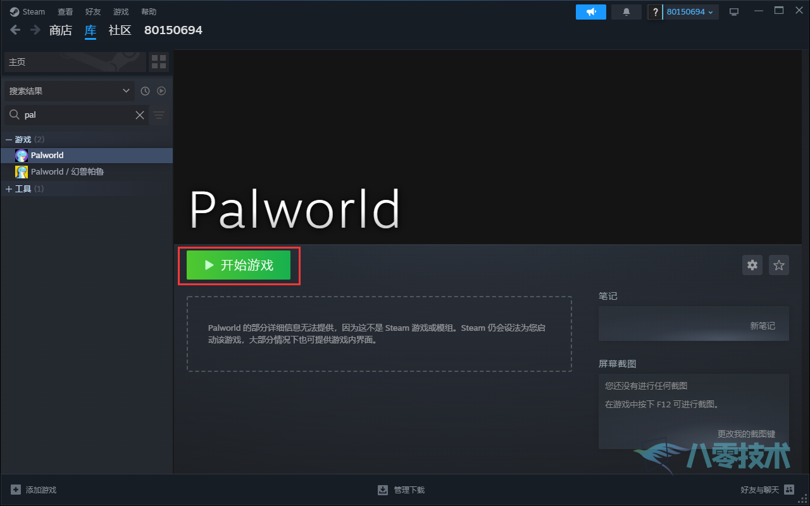This screenshot has height=506, width=810.
Task: Switch to Big Picture mode monitor icon
Action: (734, 12)
